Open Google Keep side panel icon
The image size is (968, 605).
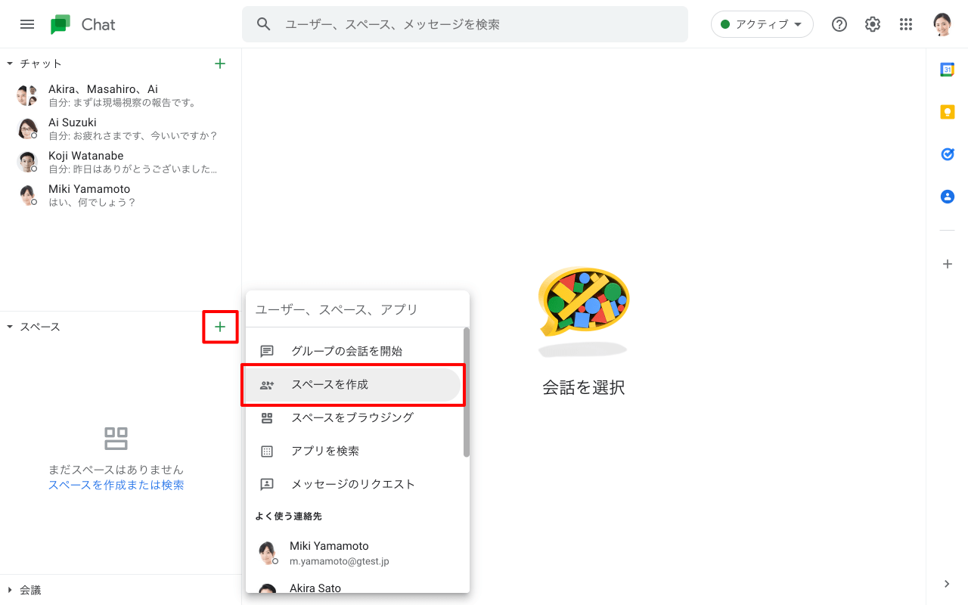pyautogui.click(x=947, y=112)
